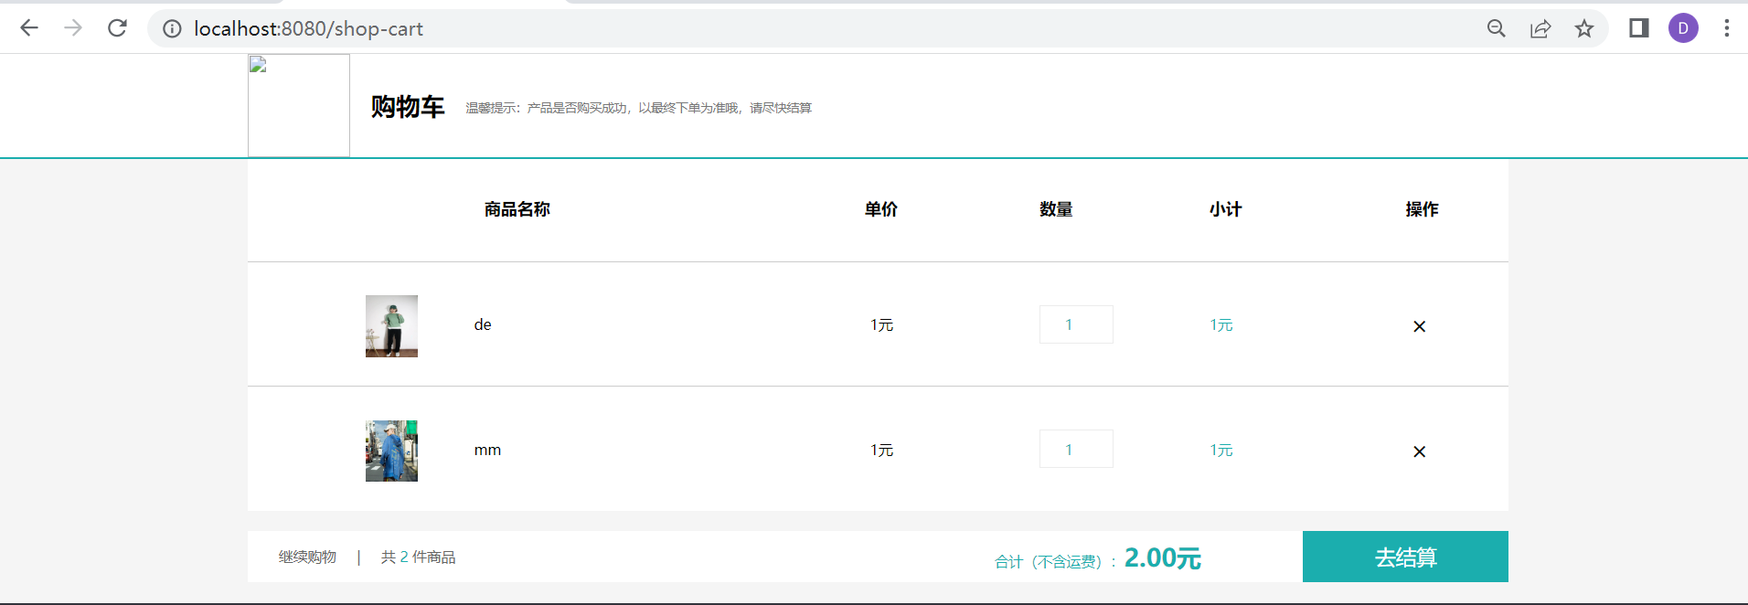Click the 购物车 page title
Screen dimensions: 1748x605
pos(408,107)
